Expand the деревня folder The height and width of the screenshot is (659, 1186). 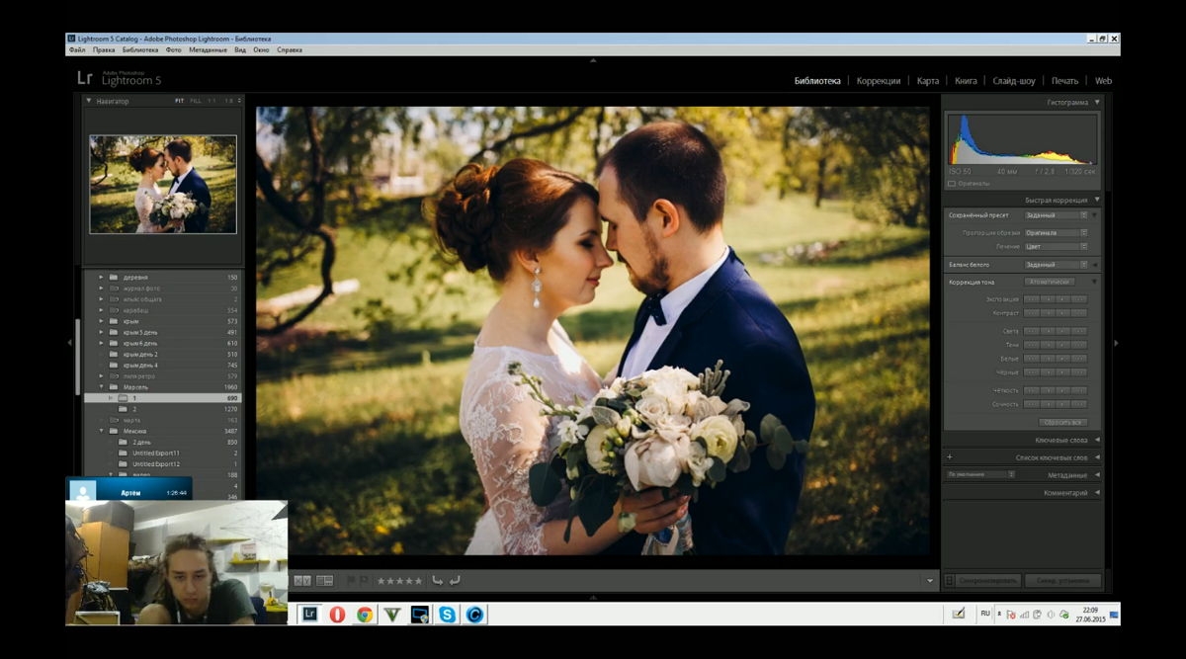101,278
